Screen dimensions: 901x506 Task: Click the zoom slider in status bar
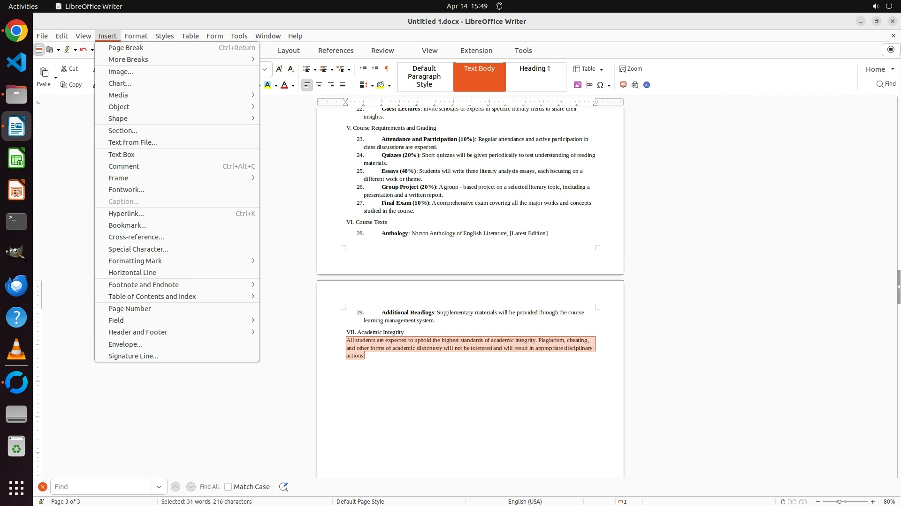[839, 502]
